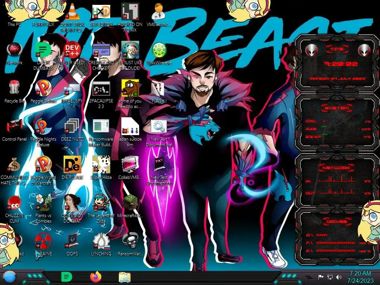380x285 pixels.
Task: Launch Peggle World of Warcraft shortcut
Action: 43,164
